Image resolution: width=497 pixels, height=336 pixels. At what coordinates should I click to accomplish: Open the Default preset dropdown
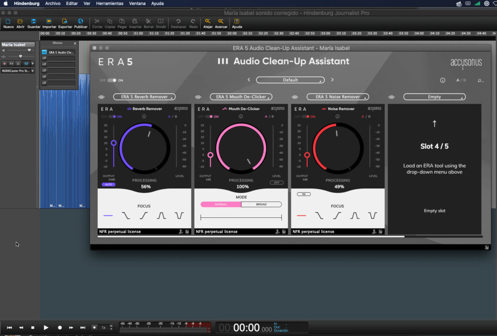coord(290,80)
